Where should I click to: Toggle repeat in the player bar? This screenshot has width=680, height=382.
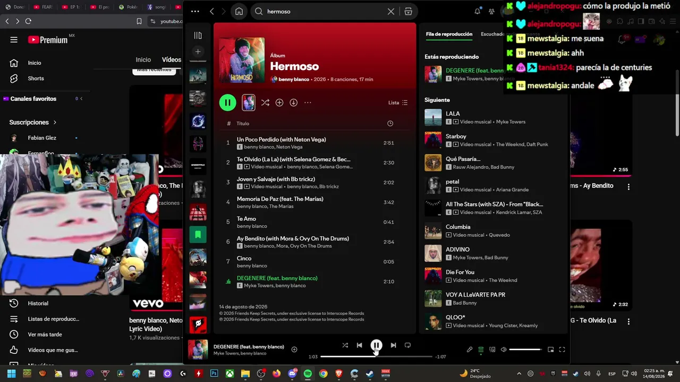click(407, 345)
